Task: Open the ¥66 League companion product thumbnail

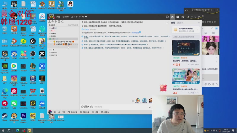Action: click(x=186, y=76)
